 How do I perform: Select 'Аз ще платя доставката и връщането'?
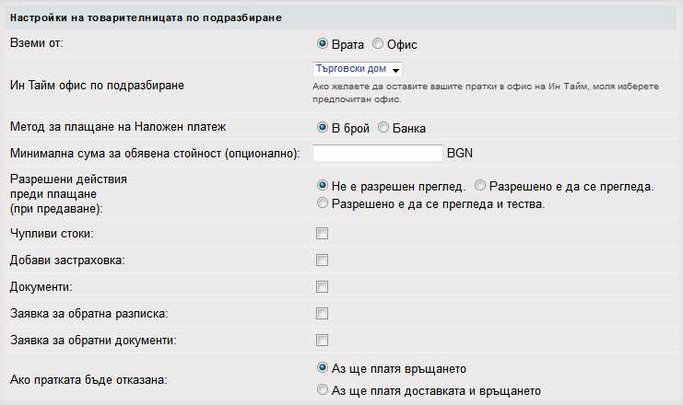point(323,390)
